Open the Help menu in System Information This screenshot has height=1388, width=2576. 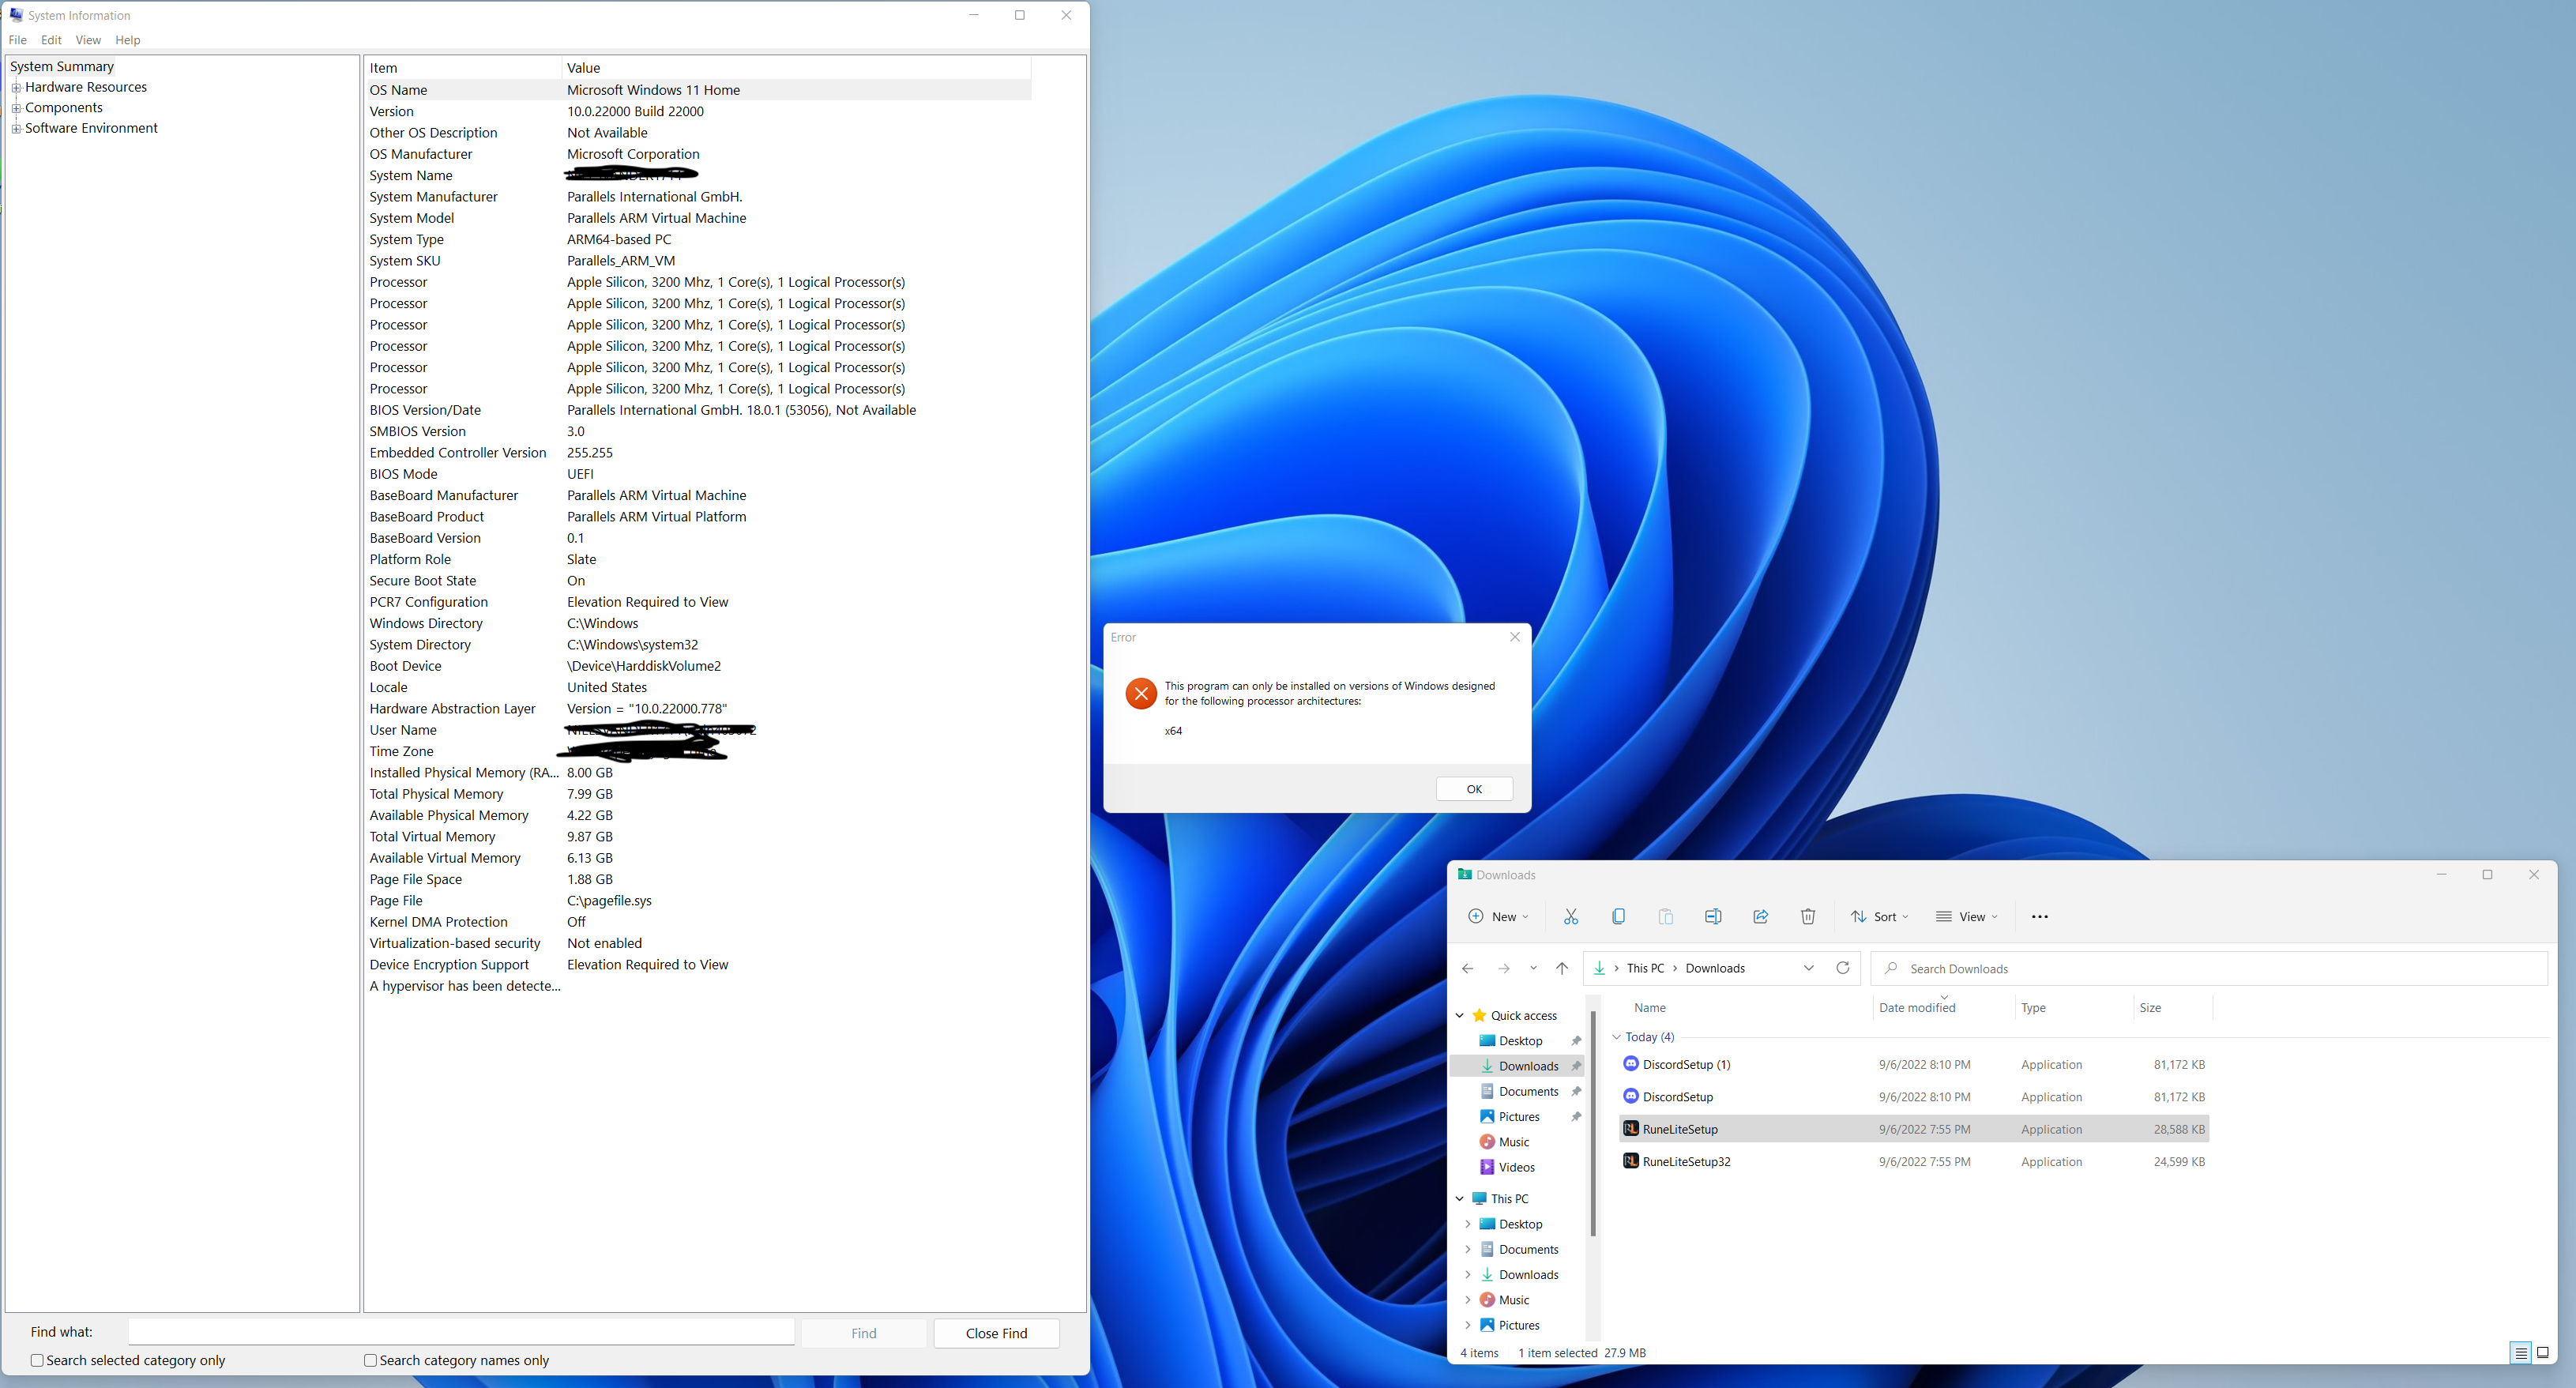[128, 40]
